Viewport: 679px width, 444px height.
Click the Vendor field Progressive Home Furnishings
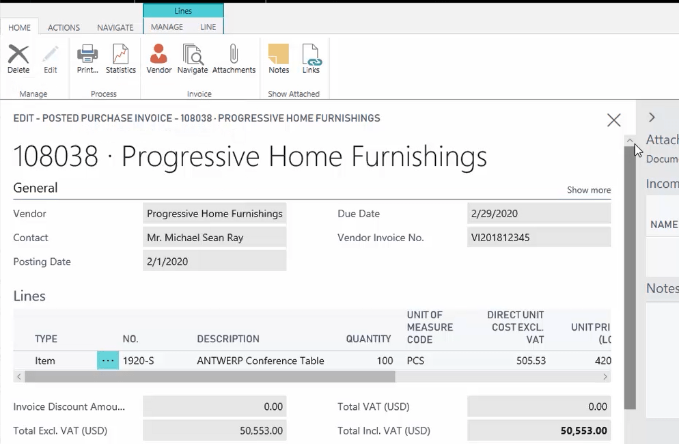click(x=214, y=214)
